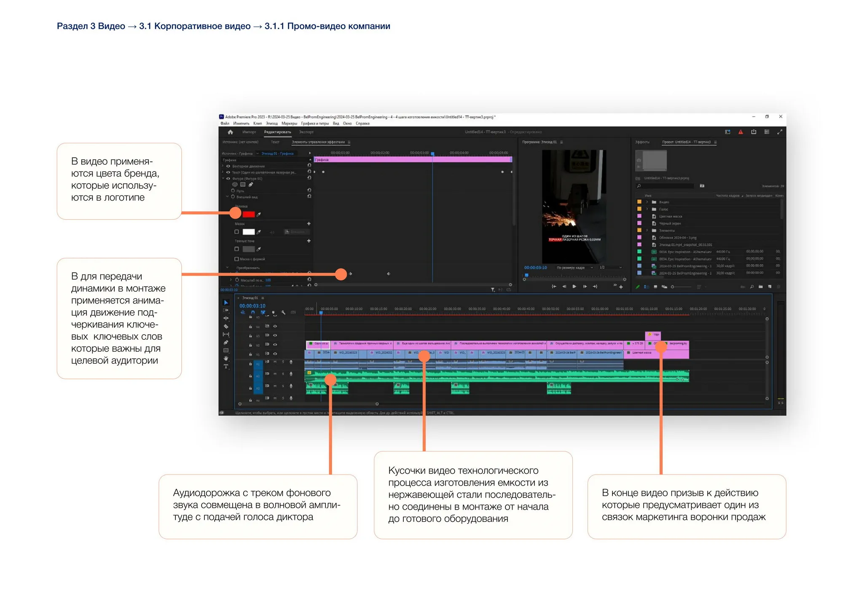
Task: Play the program monitor preview
Action: pyautogui.click(x=574, y=286)
